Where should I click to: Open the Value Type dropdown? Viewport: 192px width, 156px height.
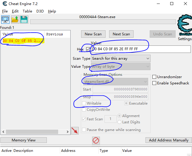[x=121, y=67]
